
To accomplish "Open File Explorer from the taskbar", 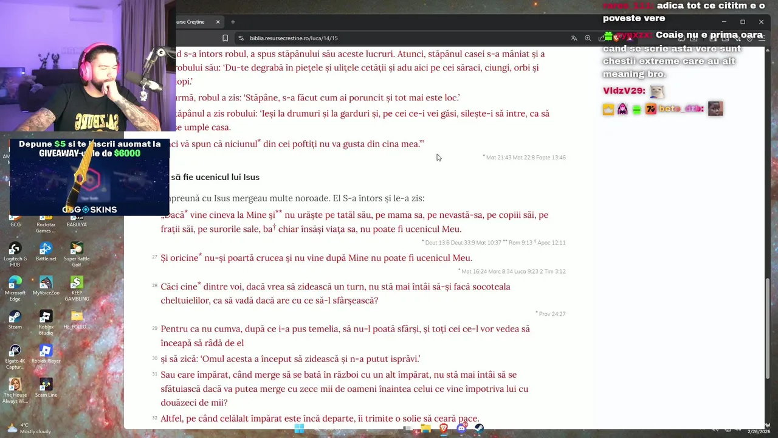I will click(426, 429).
